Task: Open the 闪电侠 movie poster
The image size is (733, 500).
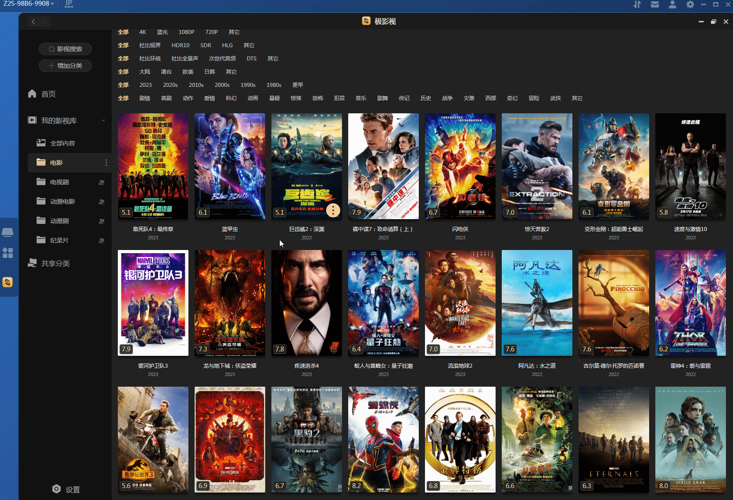Action: [460, 166]
